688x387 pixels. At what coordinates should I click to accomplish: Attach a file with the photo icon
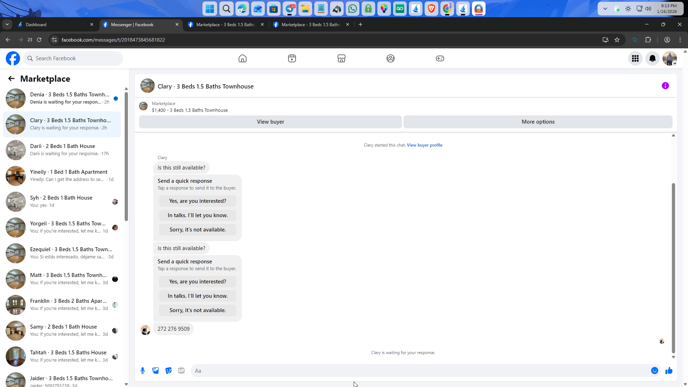pos(156,371)
